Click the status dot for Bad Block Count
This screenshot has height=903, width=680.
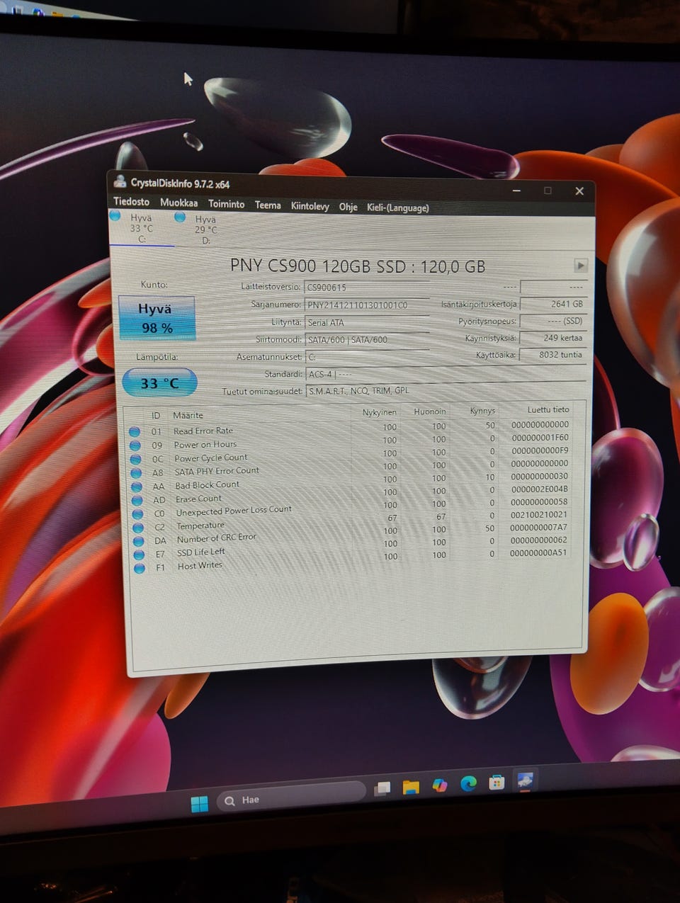pyautogui.click(x=137, y=487)
